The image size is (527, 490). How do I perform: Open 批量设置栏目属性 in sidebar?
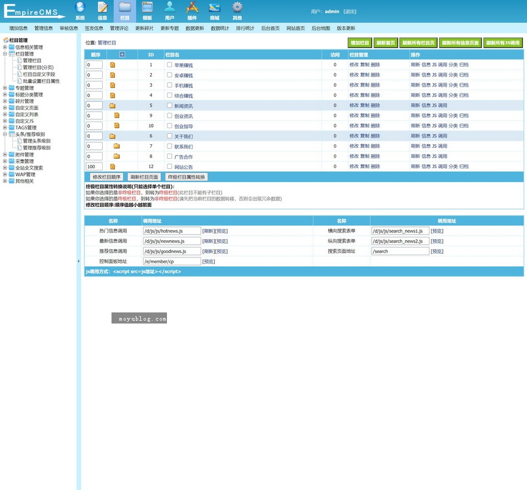[42, 81]
